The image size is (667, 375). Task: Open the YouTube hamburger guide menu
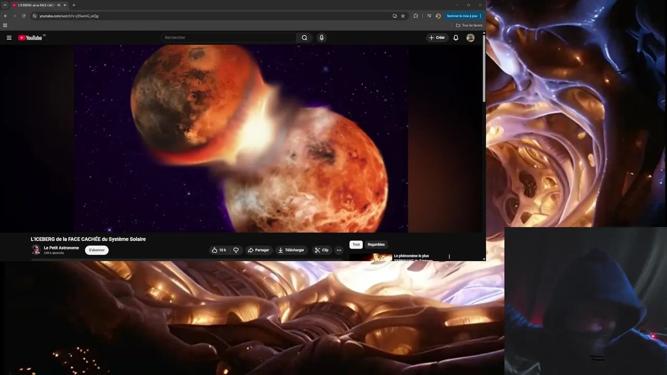pos(9,37)
